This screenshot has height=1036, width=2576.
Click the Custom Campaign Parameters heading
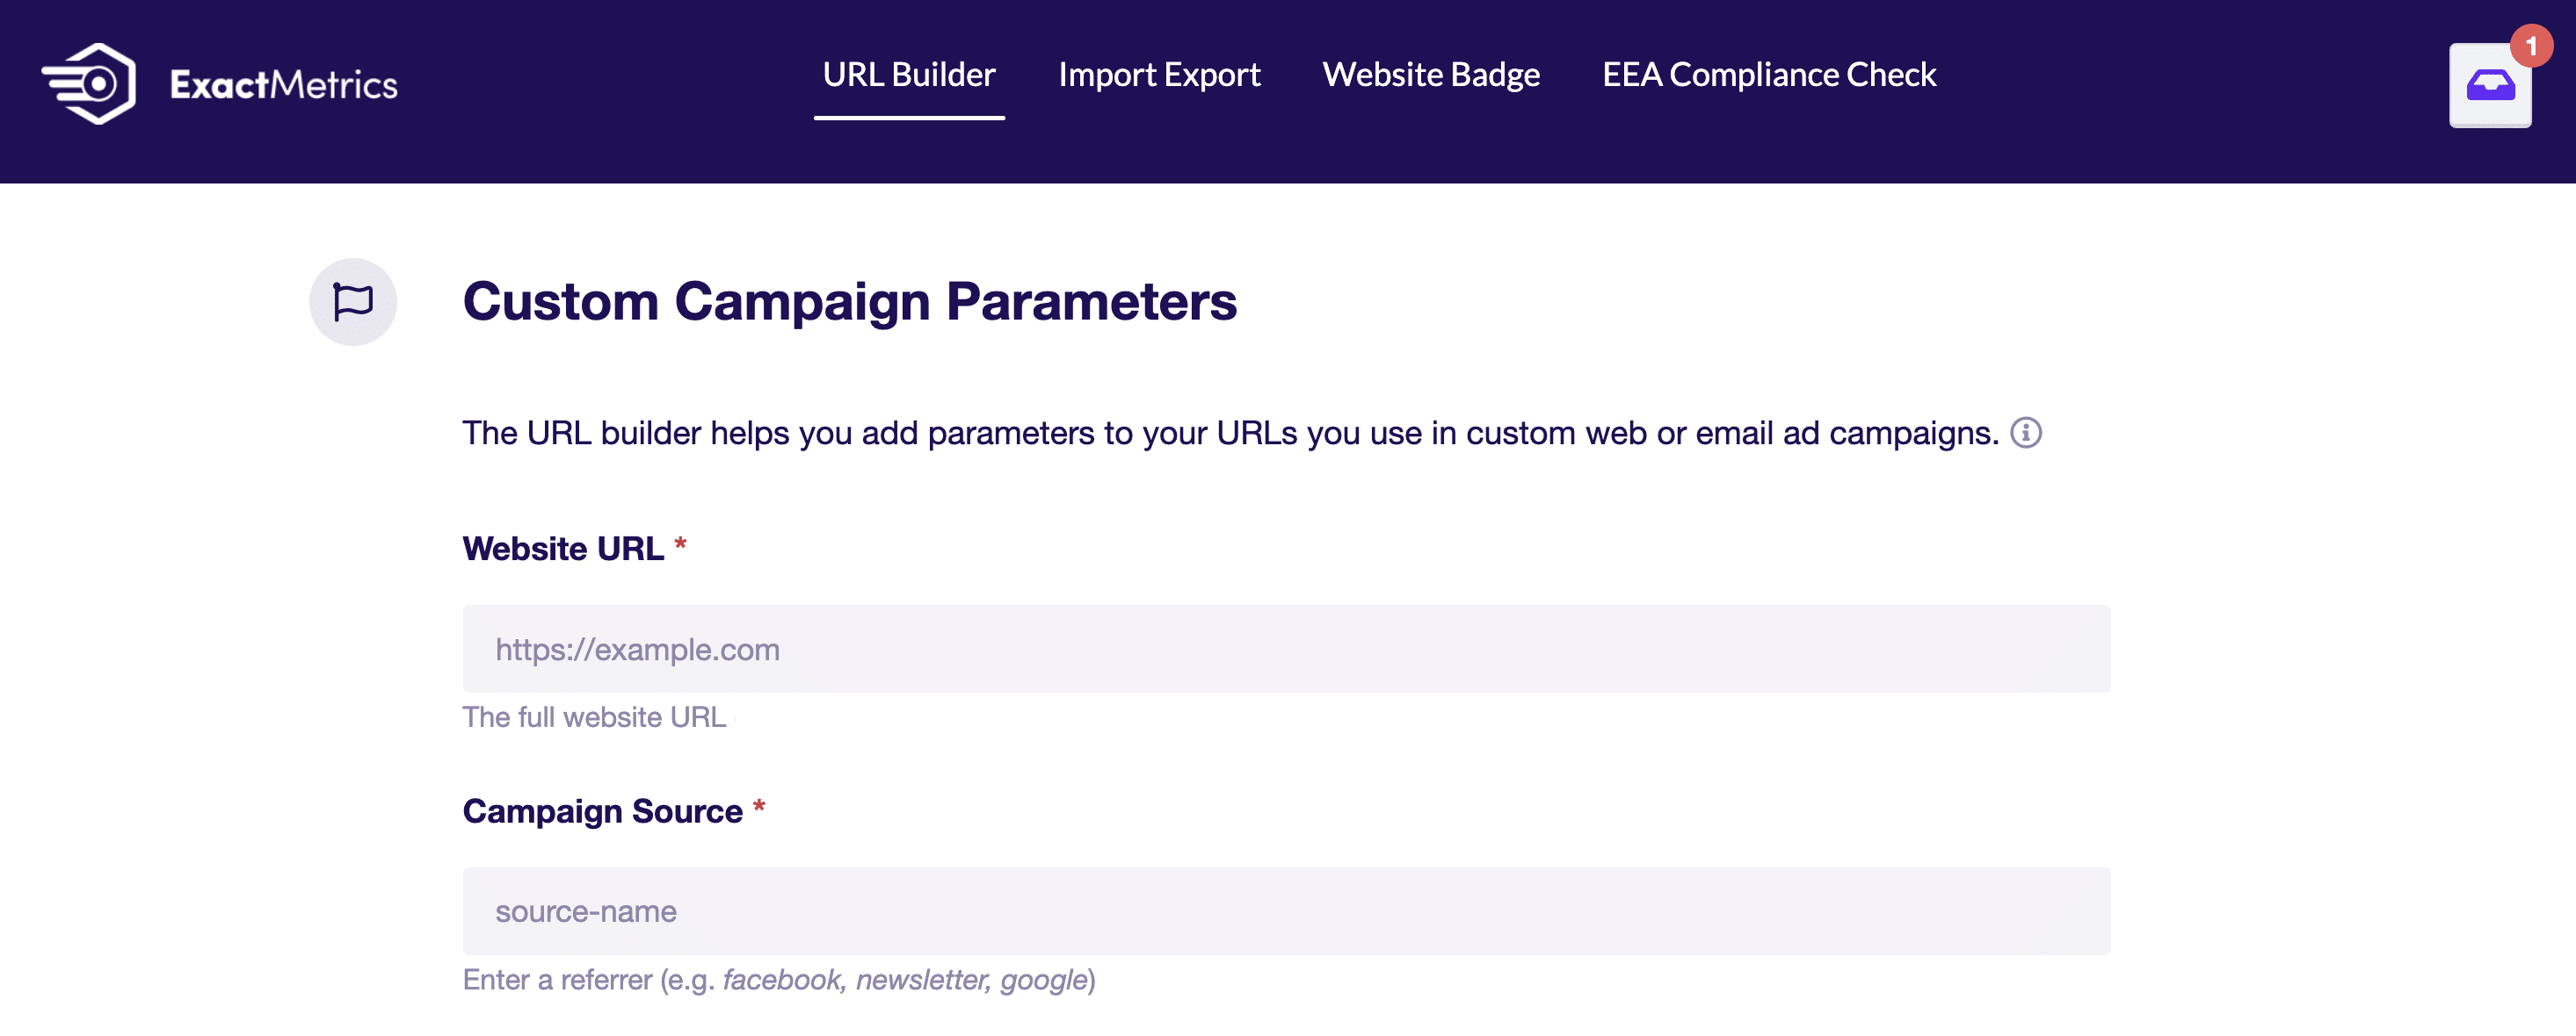(850, 302)
